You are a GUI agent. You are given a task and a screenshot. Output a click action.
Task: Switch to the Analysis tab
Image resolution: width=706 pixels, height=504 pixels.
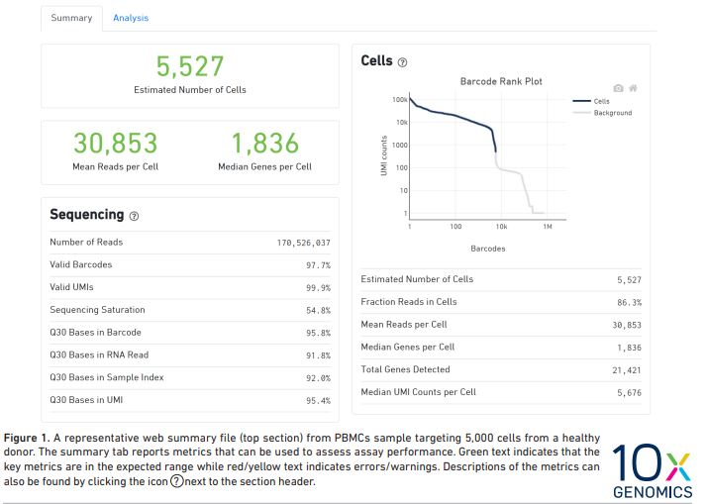131,18
